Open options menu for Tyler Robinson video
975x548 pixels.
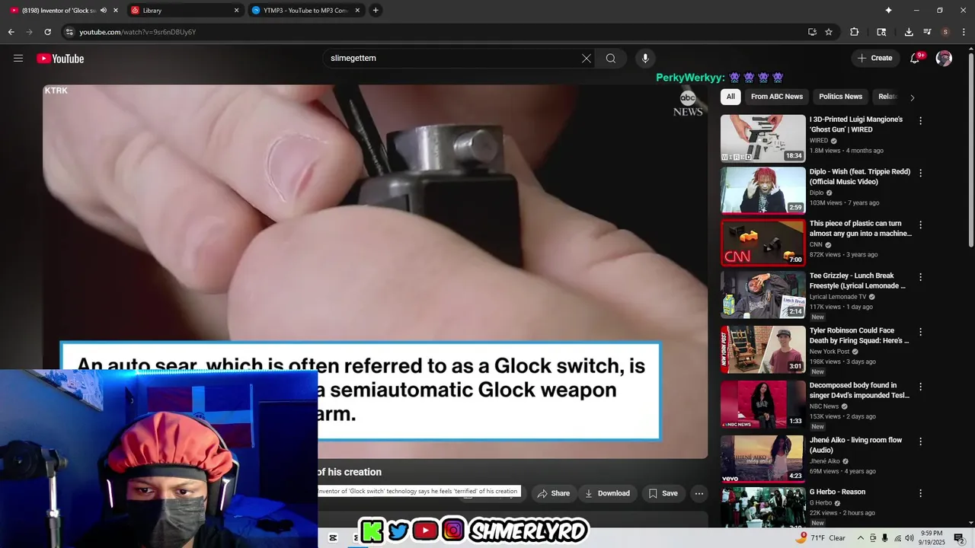tap(920, 332)
